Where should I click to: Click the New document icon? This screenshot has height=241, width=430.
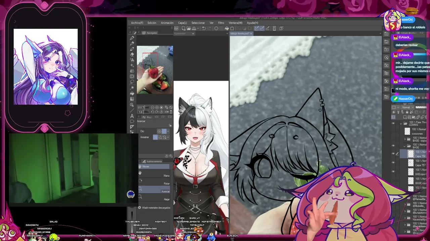click(183, 28)
